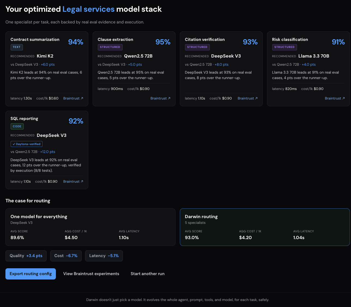Click the recommended model Qwen2.5 72B
351x307 pixels.
tap(138, 56)
